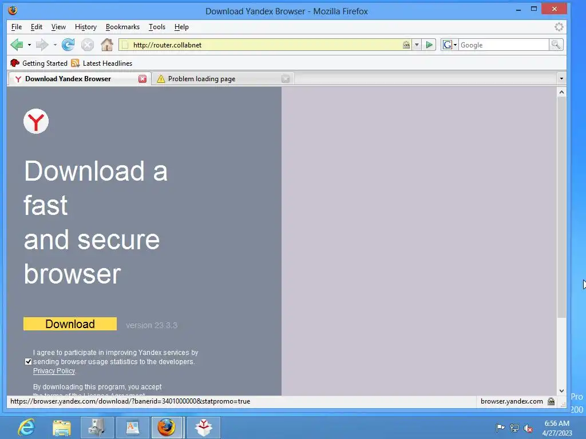The width and height of the screenshot is (586, 439).
Task: Click into the Google search box
Action: [504, 45]
